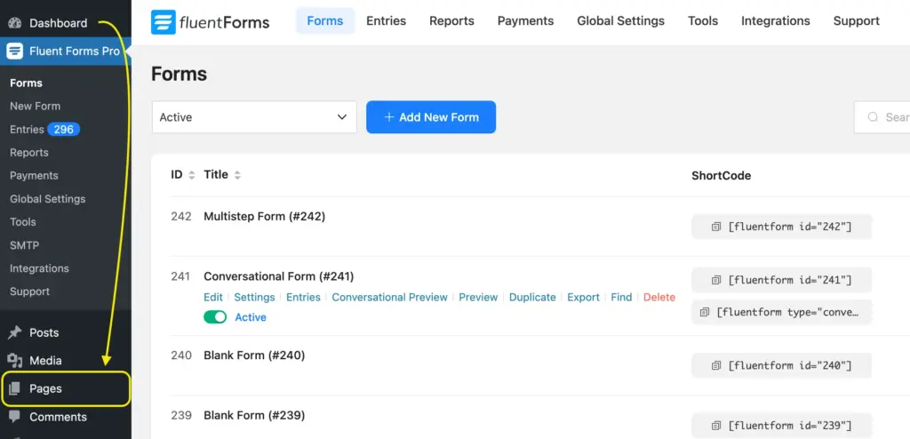Click Duplicate link under Conversational Form
The height and width of the screenshot is (439, 910).
coord(532,297)
